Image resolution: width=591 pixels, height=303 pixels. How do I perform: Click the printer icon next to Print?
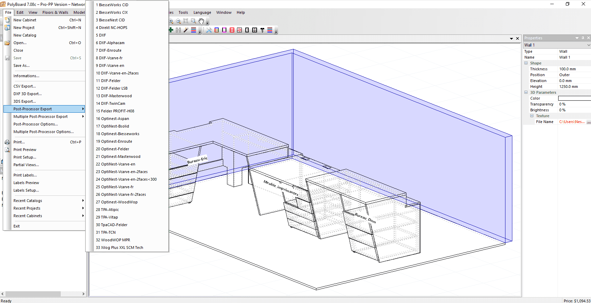7,142
